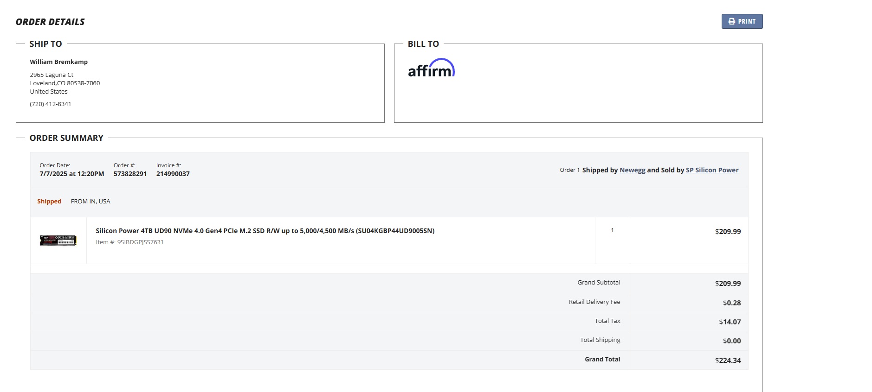Click the recipient name William Bremkamp
This screenshot has height=392, width=872.
58,62
